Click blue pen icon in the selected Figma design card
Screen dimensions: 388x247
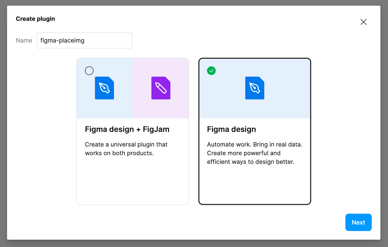click(255, 88)
